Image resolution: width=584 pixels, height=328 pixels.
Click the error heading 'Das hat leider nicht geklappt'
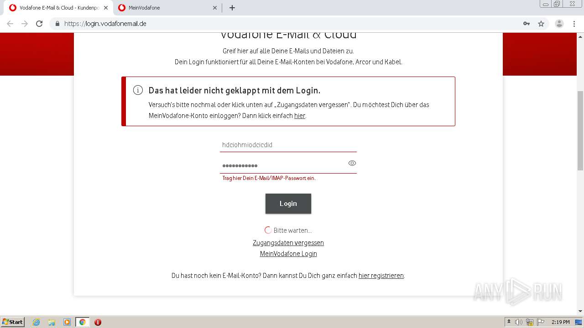pyautogui.click(x=235, y=90)
